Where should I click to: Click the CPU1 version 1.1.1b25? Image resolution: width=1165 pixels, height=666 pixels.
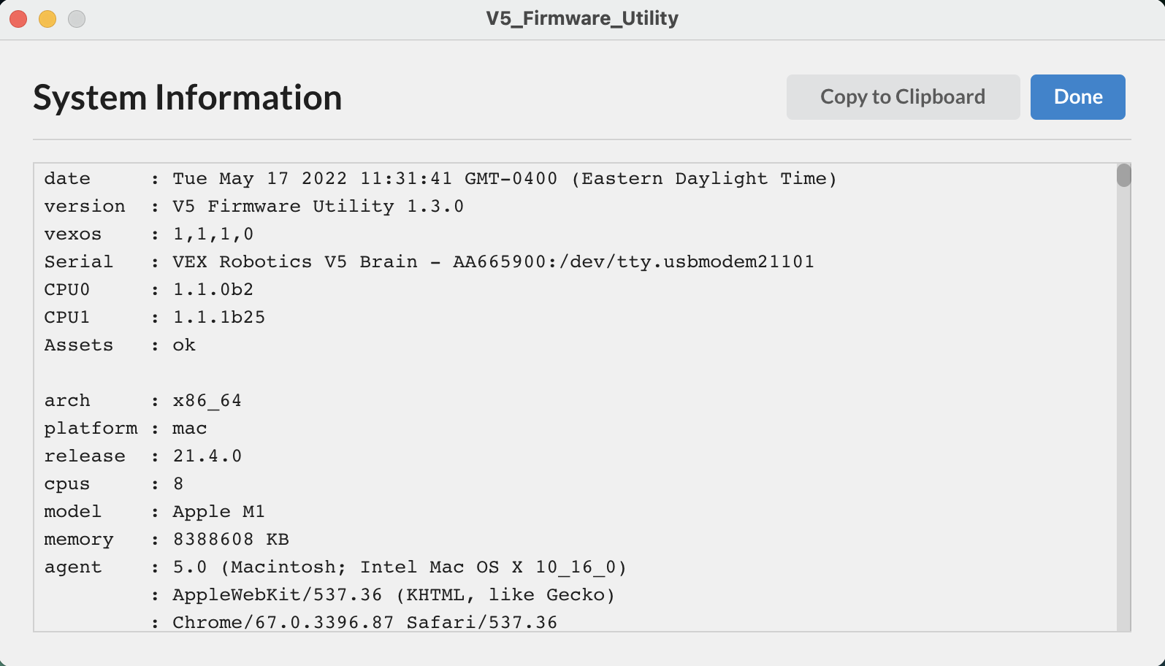218,317
